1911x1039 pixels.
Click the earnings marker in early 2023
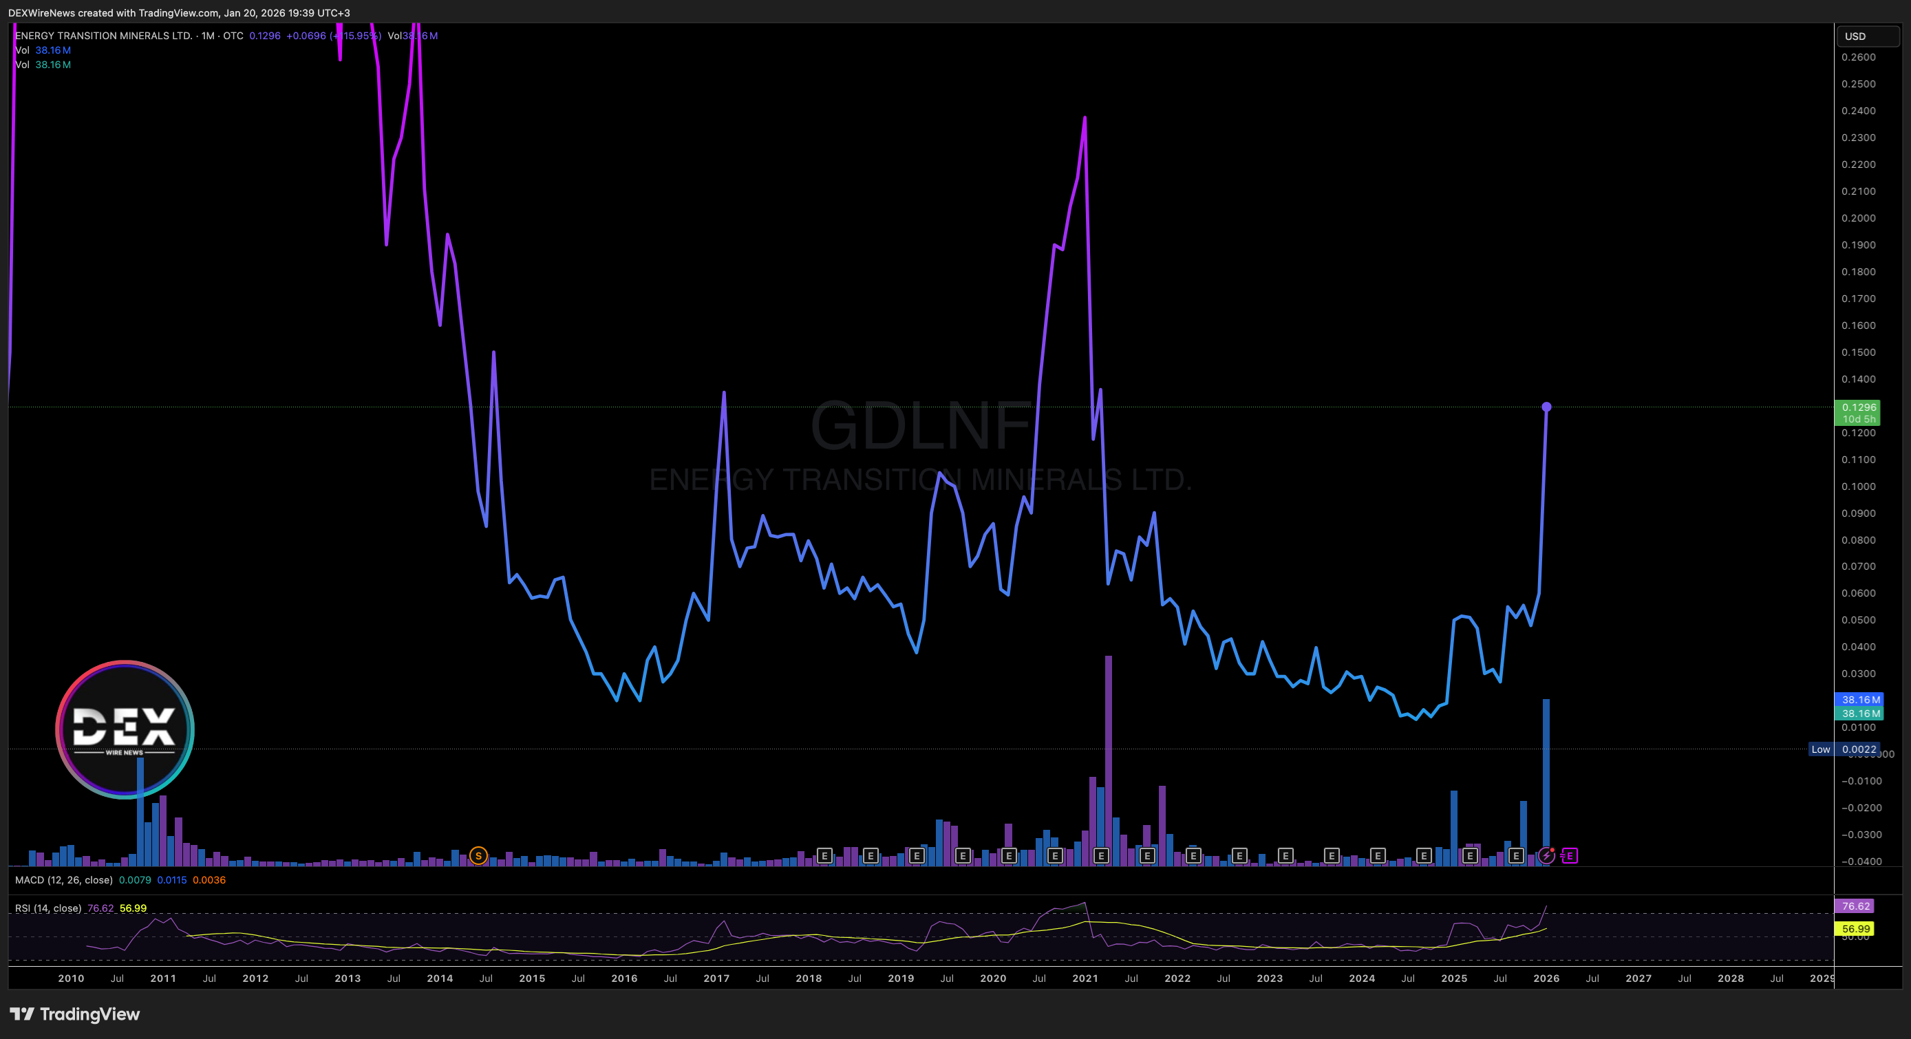1285,856
